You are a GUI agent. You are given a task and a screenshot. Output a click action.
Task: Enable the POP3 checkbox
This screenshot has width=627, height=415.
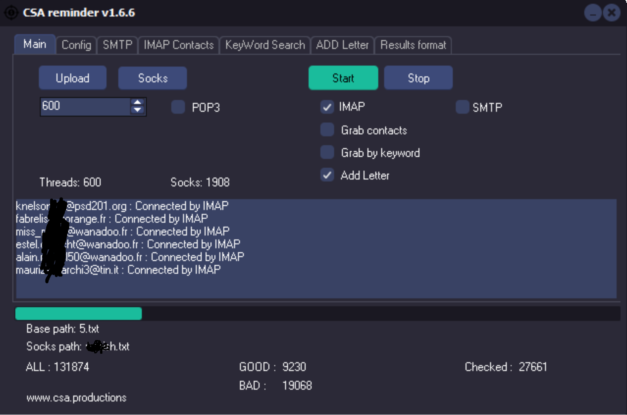[x=178, y=107]
